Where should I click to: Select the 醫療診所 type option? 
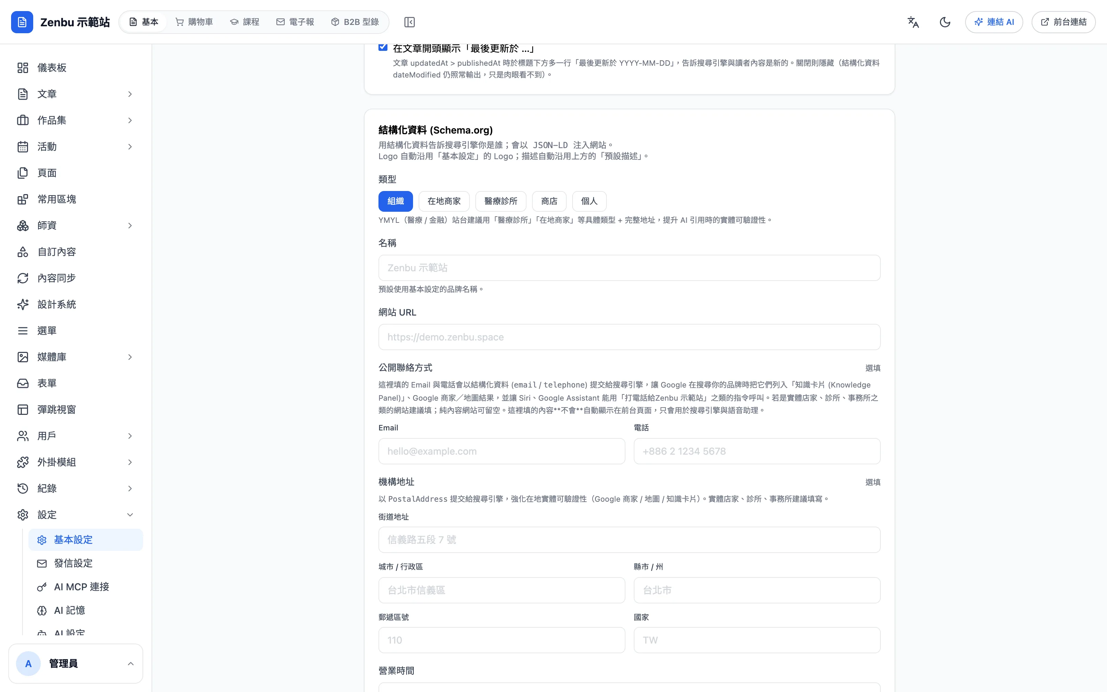coord(501,201)
